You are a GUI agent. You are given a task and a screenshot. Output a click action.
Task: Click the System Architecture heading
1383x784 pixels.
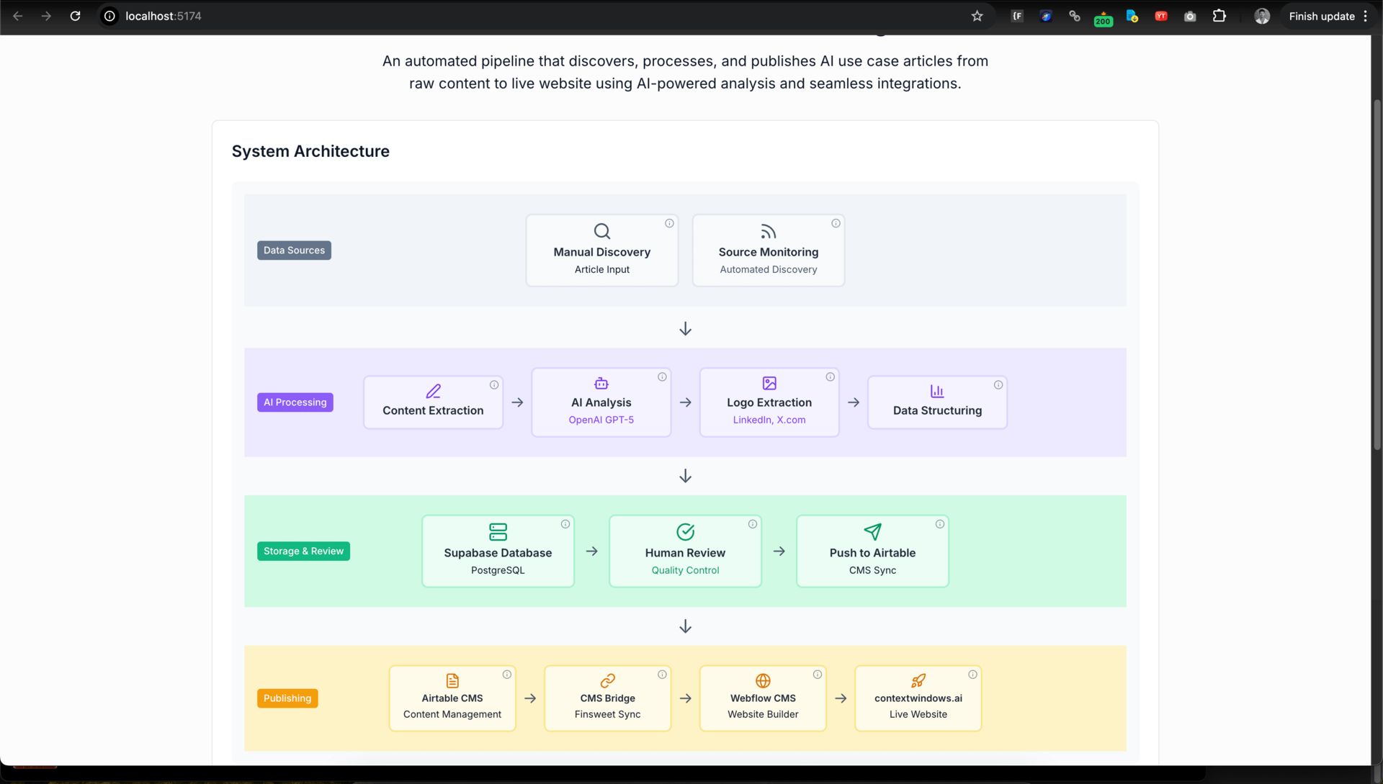pos(310,151)
